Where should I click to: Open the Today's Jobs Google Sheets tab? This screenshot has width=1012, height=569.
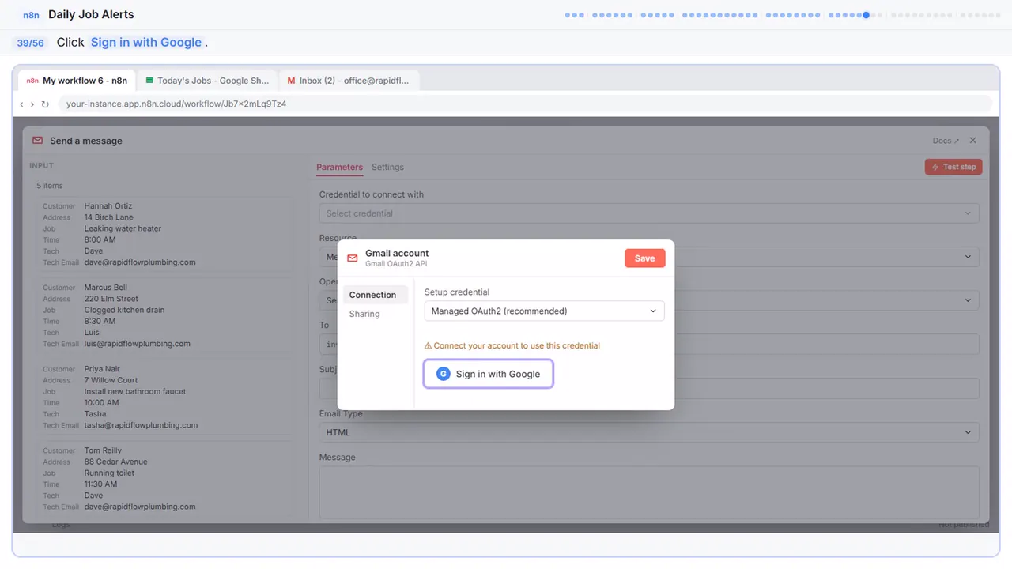point(207,81)
